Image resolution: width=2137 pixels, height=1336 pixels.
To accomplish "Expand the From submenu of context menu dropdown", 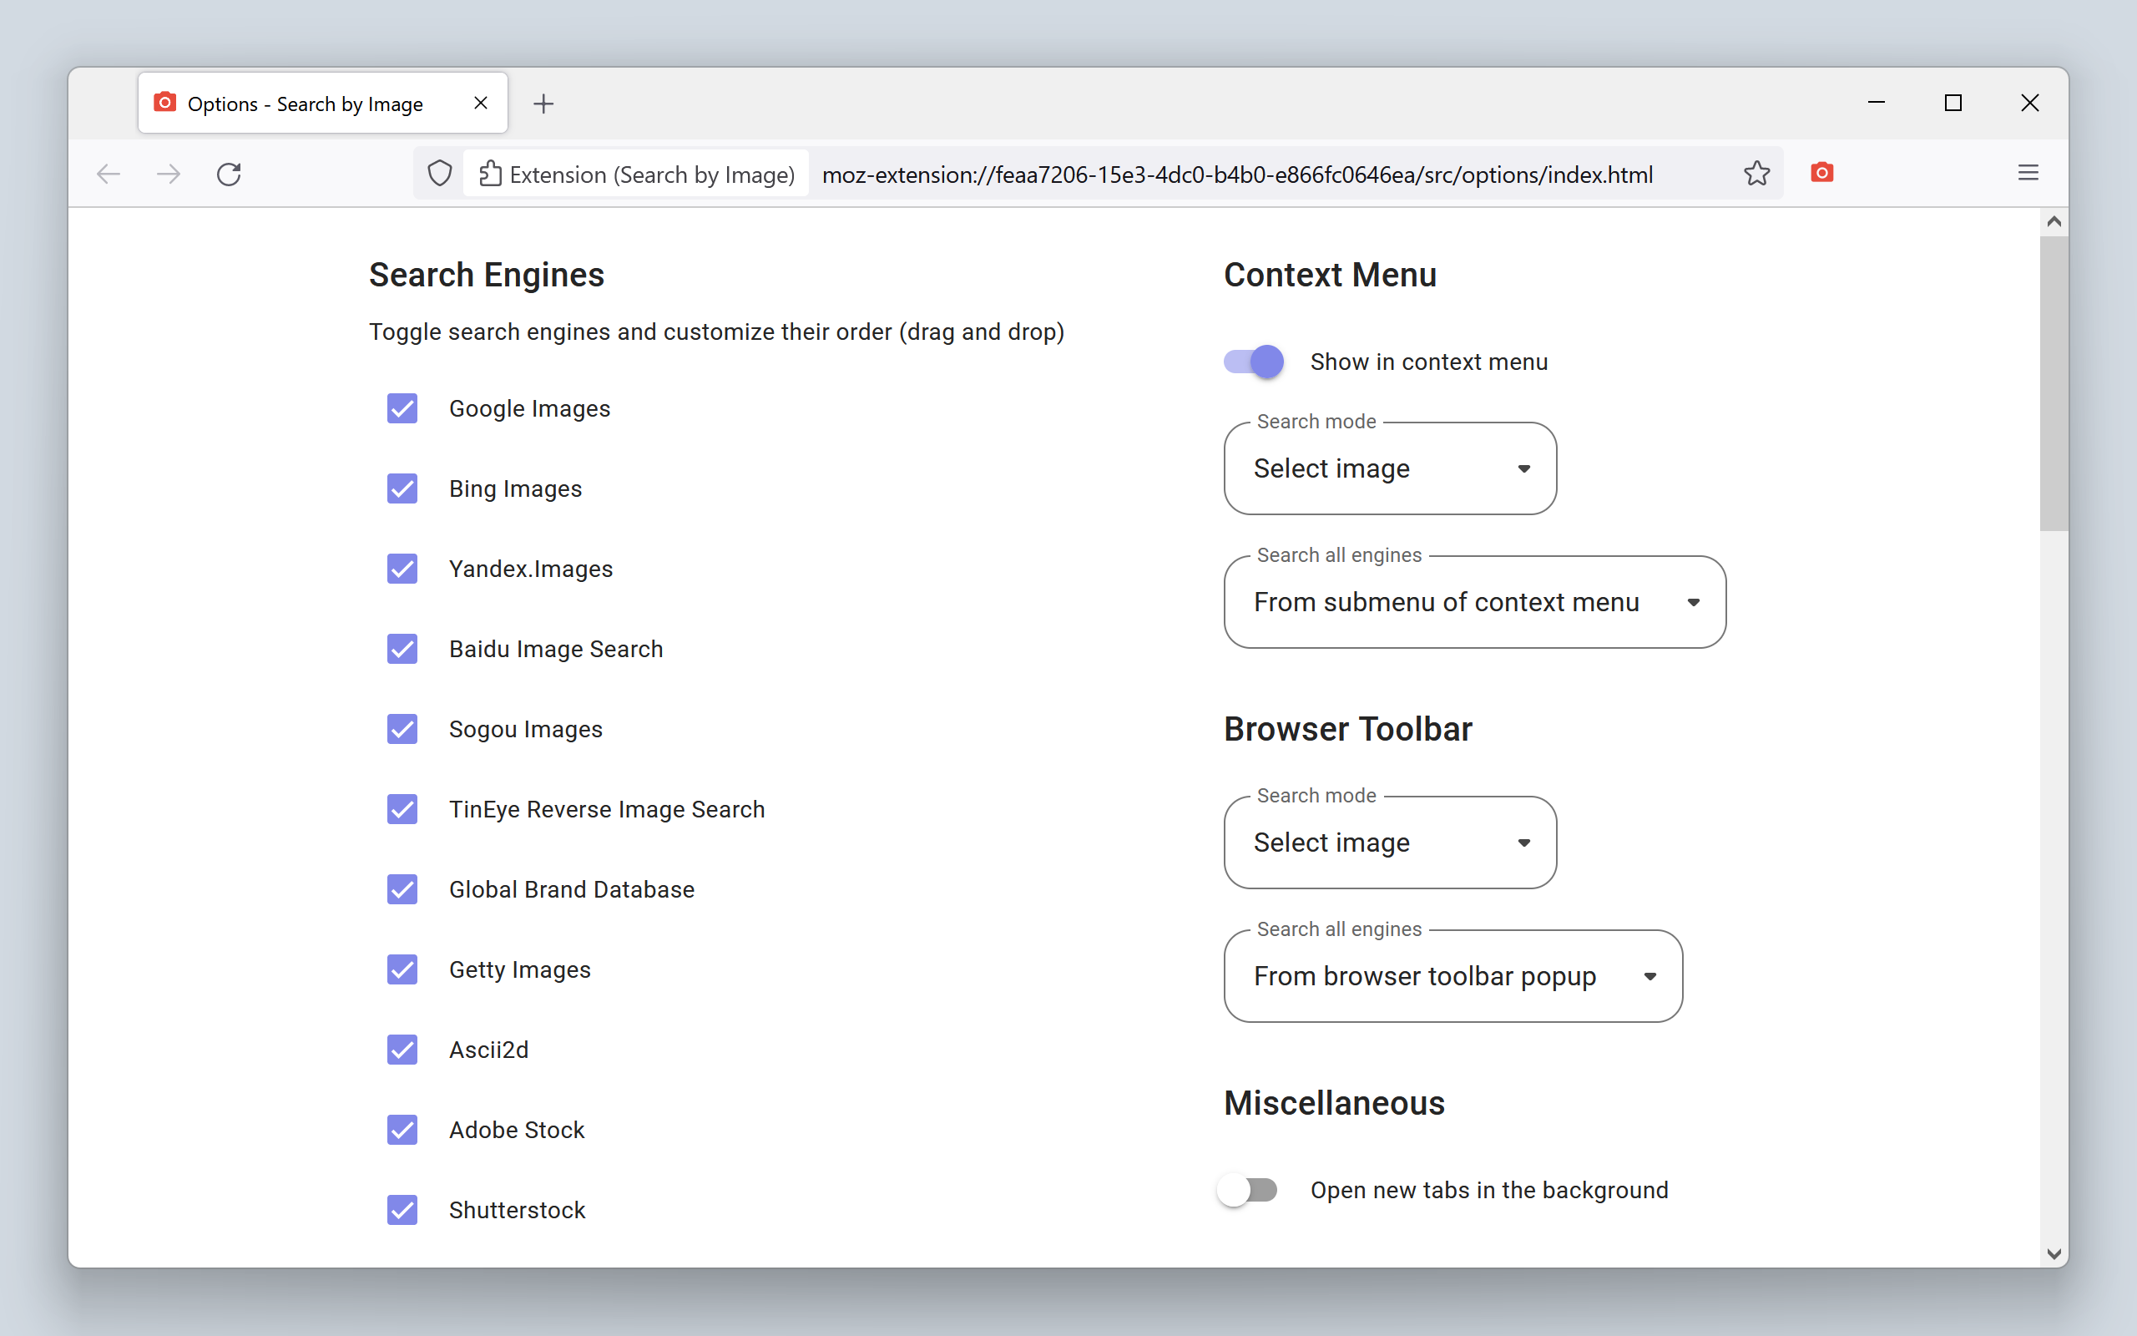I will pyautogui.click(x=1474, y=603).
